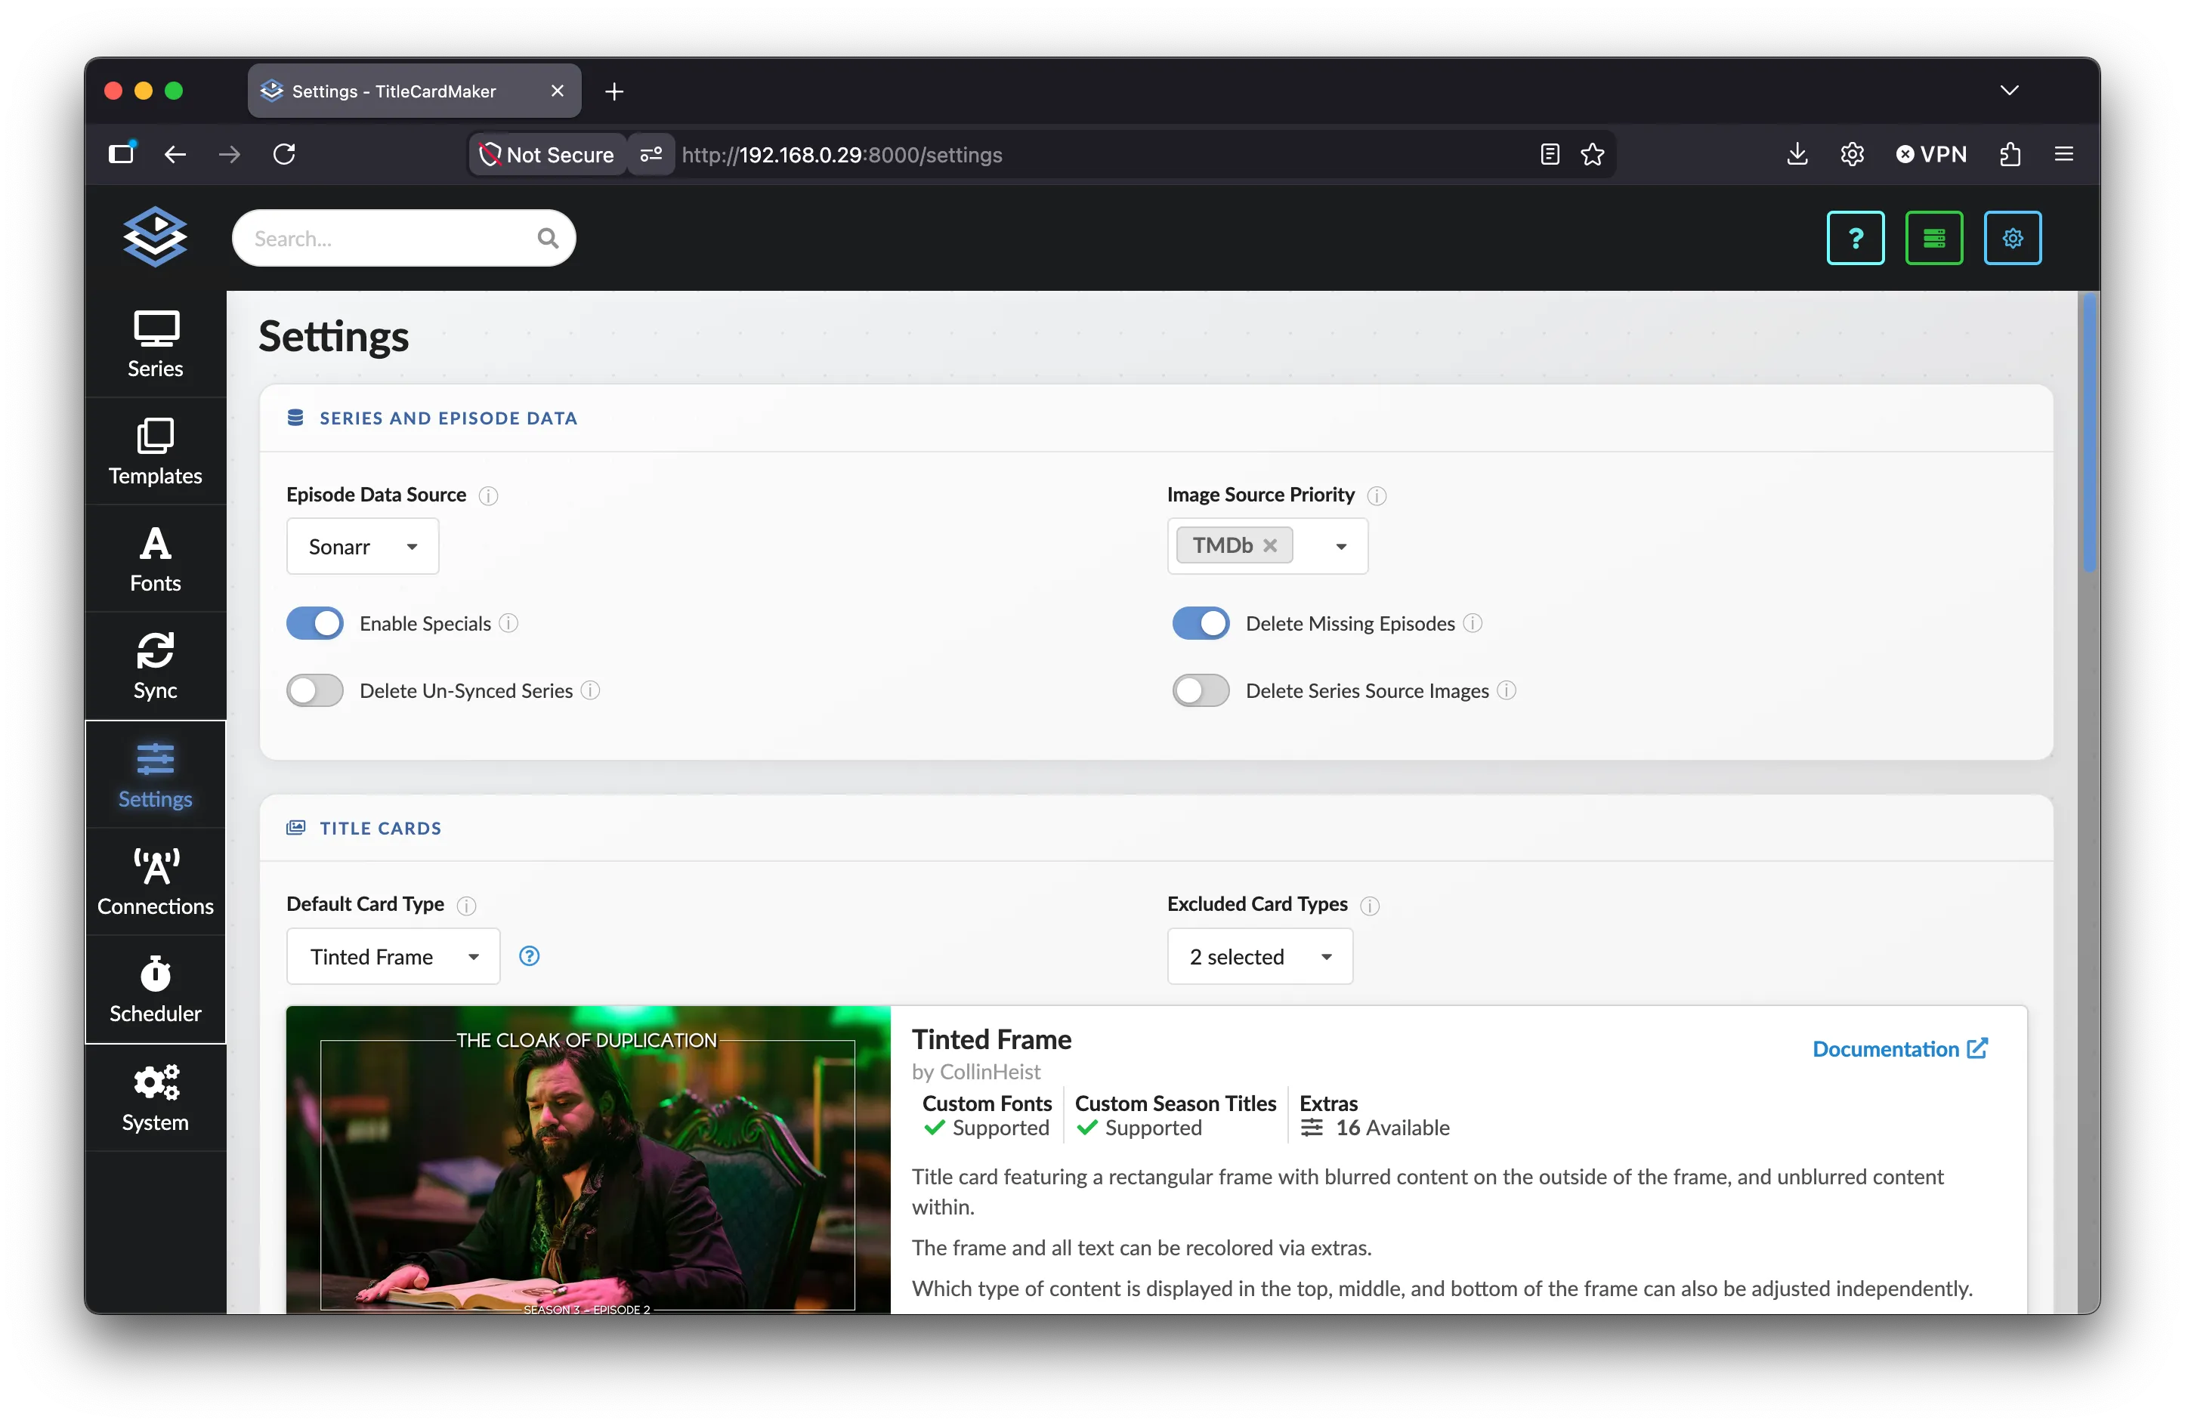Open browser downloads icon
Viewport: 2185px width, 1426px height.
pyautogui.click(x=1797, y=154)
